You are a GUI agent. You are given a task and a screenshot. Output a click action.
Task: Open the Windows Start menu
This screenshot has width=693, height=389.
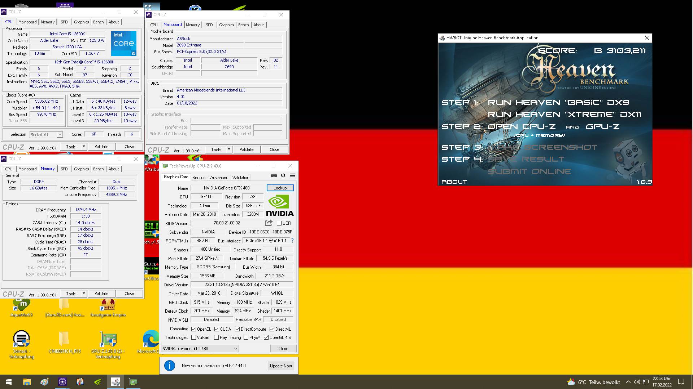tap(9, 382)
